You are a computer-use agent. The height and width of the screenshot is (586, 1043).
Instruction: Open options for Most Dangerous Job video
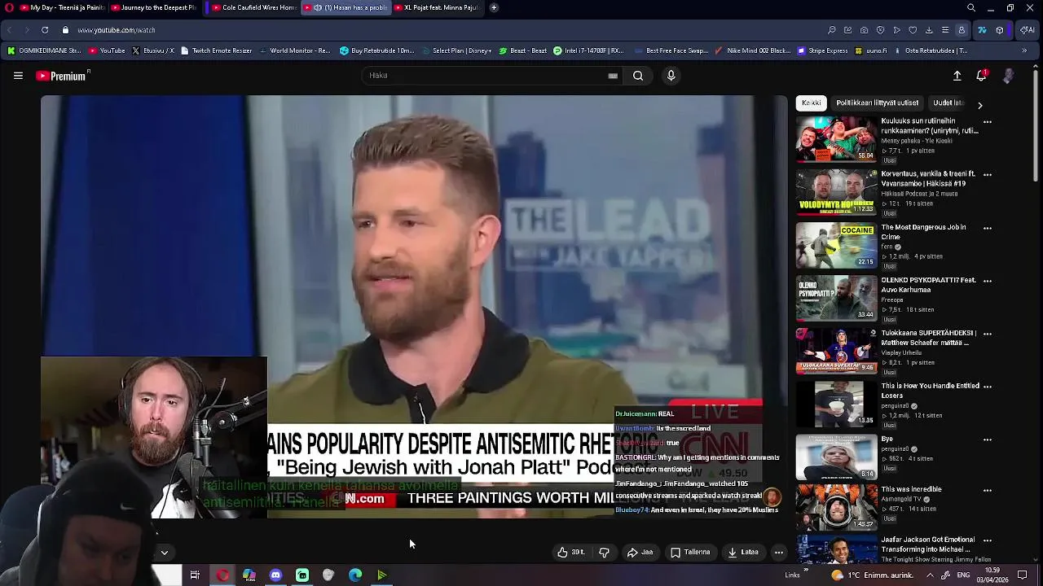tap(988, 228)
